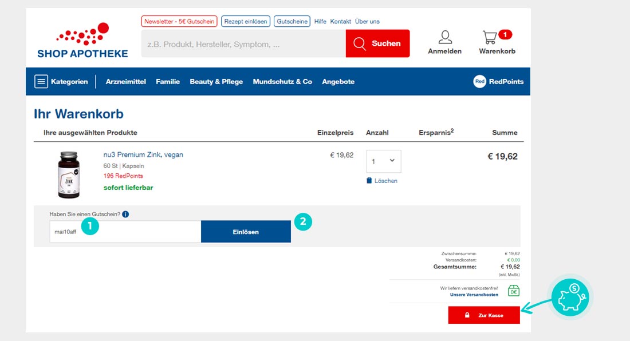Click the Gesamtsumme label
This screenshot has height=341, width=630.
[455, 267]
